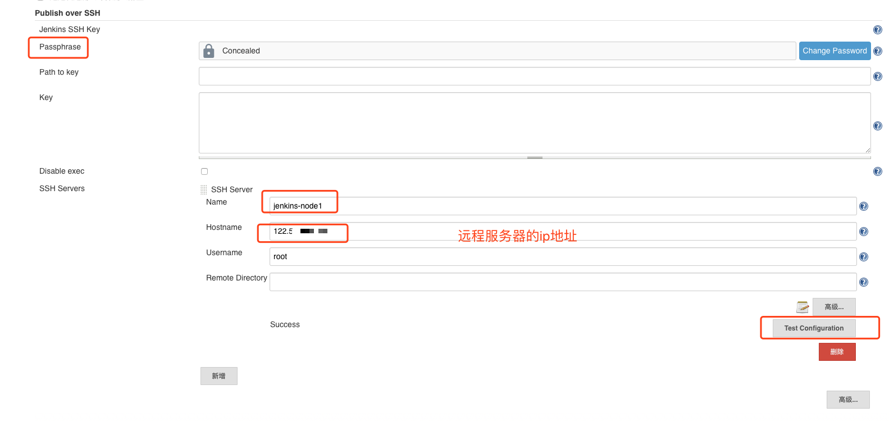Focus the Path to key input field

[x=535, y=76]
